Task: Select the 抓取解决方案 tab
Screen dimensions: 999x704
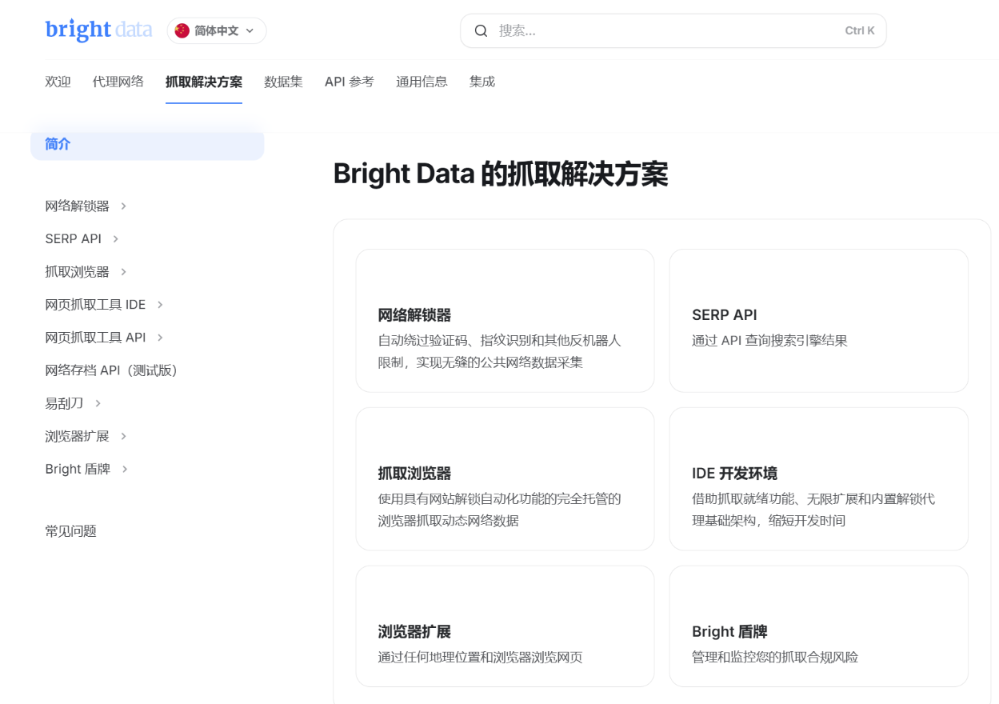Action: (204, 82)
